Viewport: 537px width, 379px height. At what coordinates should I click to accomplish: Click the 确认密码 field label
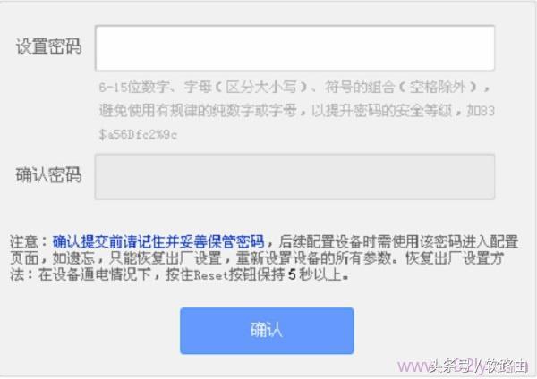point(48,175)
